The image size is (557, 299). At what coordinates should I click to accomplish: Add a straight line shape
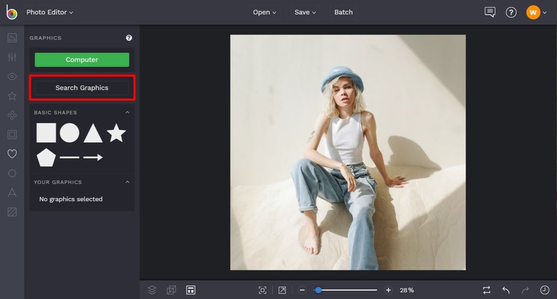click(x=70, y=157)
